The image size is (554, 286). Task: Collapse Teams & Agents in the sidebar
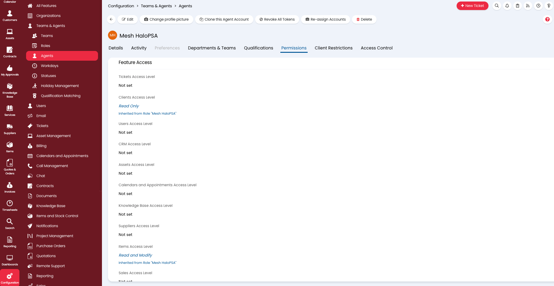pyautogui.click(x=62, y=26)
